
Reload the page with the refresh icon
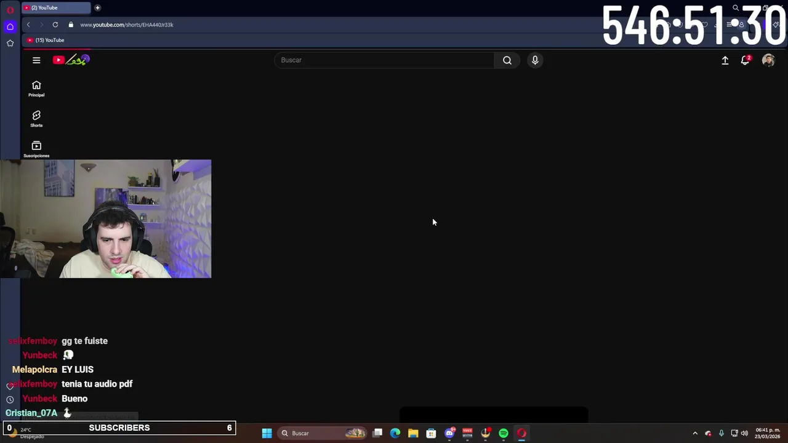tap(55, 25)
